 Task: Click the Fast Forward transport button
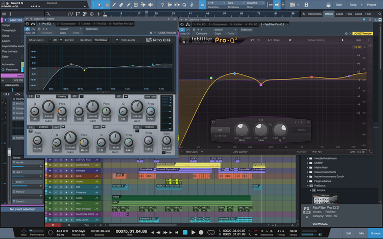coord(165,232)
